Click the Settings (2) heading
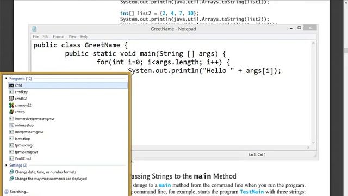This screenshot has height=196, width=348. pos(18,165)
